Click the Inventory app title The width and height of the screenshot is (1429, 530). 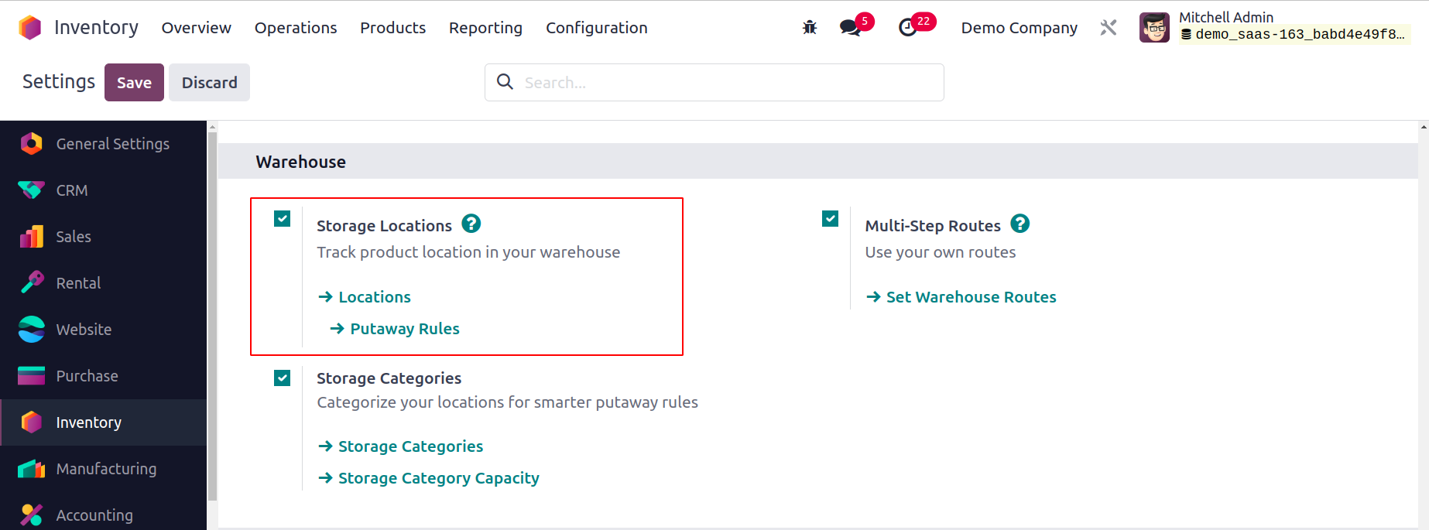[96, 28]
